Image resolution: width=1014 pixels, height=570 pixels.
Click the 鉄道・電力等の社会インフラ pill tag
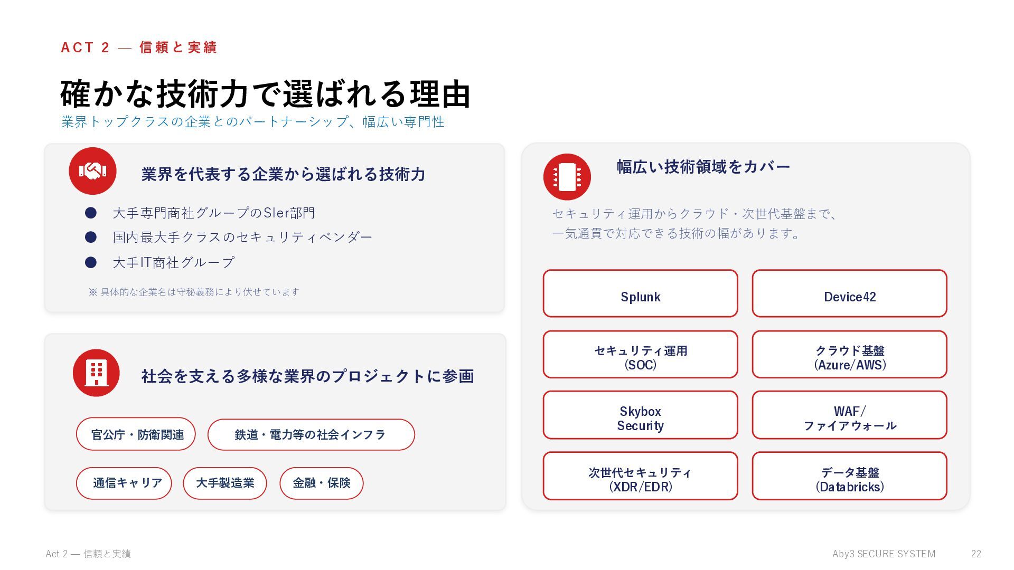(x=311, y=434)
